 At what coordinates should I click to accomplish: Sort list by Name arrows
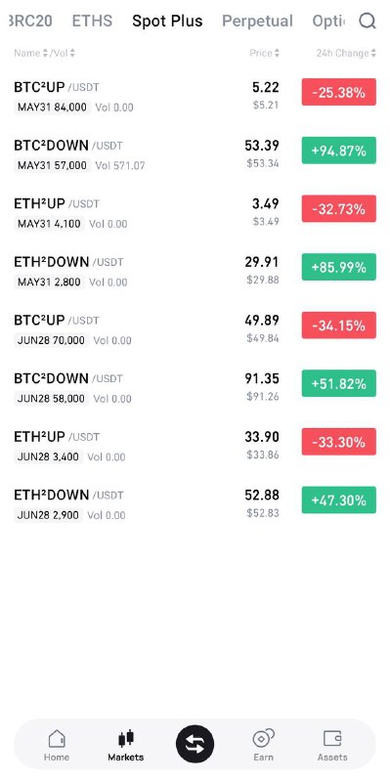[45, 53]
